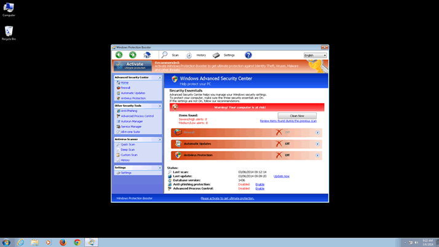The width and height of the screenshot is (439, 247).
Task: Click the green Back arrow icon
Action: coord(119,55)
